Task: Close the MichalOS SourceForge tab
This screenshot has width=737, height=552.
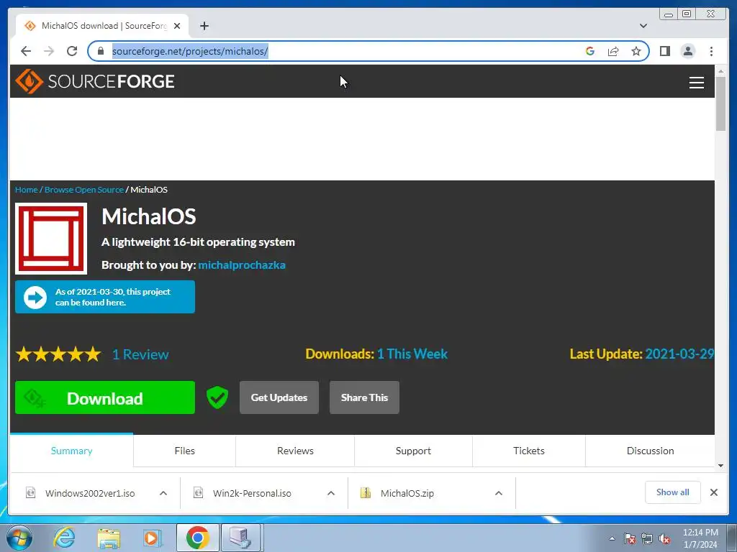Action: click(x=177, y=26)
